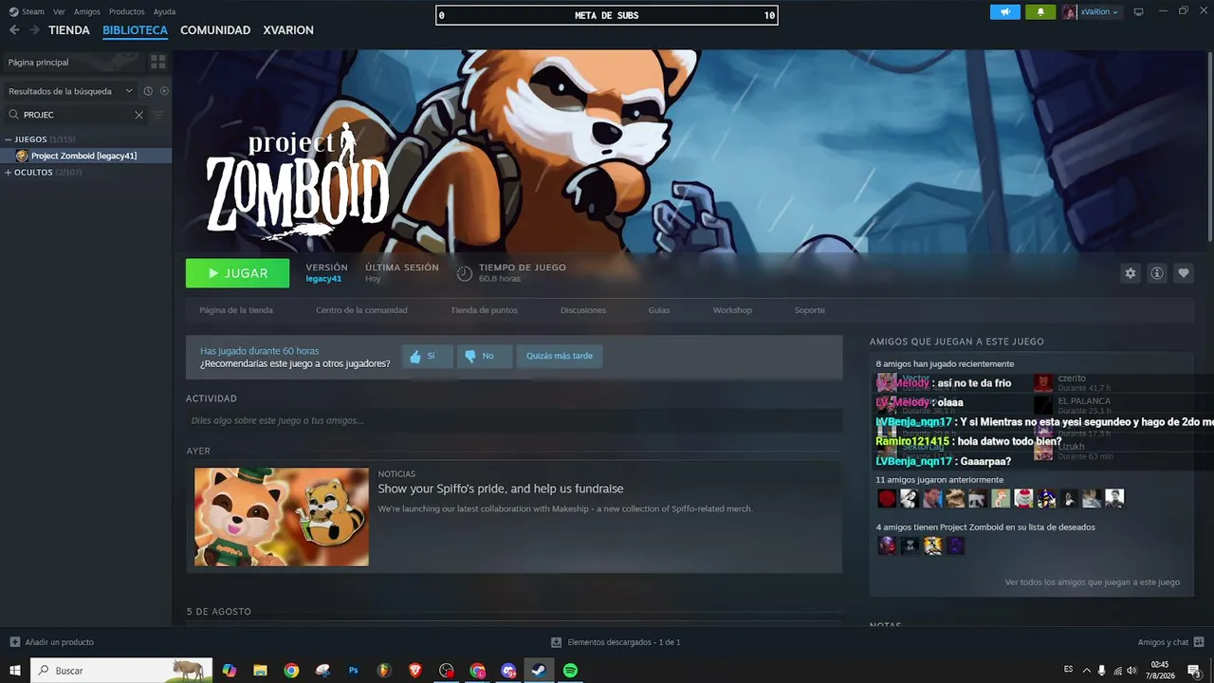Go forward with the Steam forward arrow
Image resolution: width=1214 pixels, height=683 pixels.
[34, 30]
